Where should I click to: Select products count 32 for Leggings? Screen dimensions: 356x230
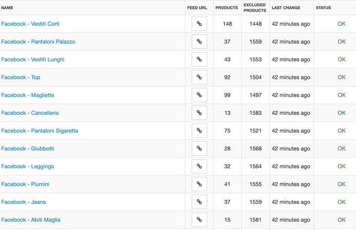(227, 166)
